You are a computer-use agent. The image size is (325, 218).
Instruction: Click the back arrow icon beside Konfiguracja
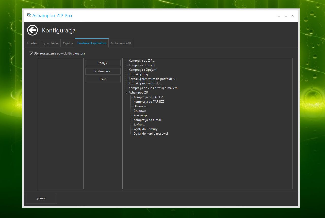pos(32,30)
